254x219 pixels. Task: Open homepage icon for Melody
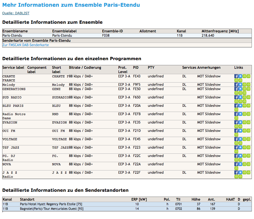[x=241, y=84]
